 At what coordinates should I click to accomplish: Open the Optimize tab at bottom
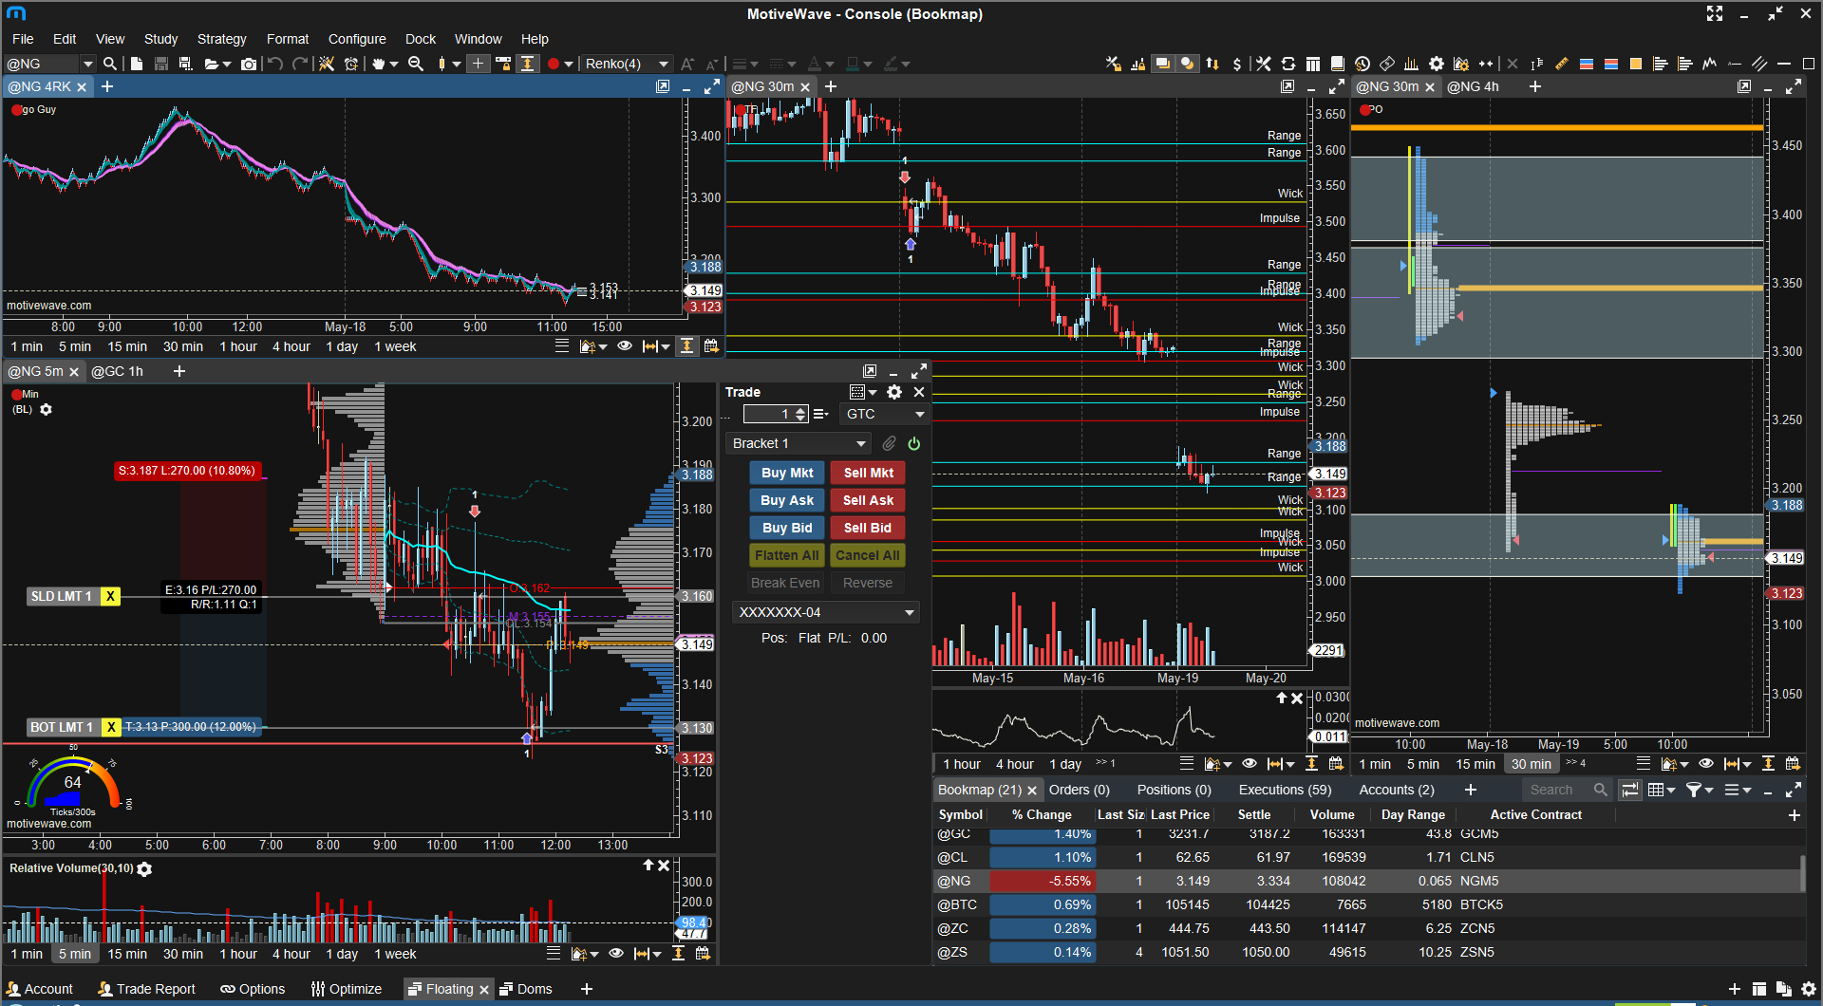point(347,989)
